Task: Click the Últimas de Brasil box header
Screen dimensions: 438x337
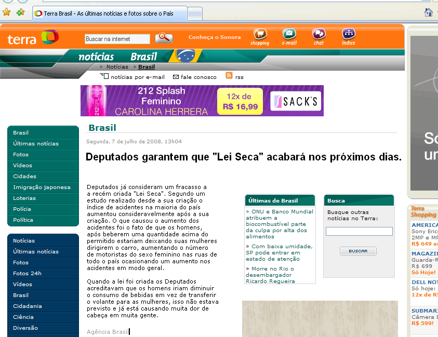Action: click(x=280, y=200)
